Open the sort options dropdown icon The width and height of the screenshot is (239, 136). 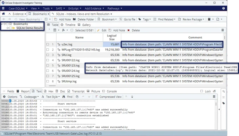65,30
